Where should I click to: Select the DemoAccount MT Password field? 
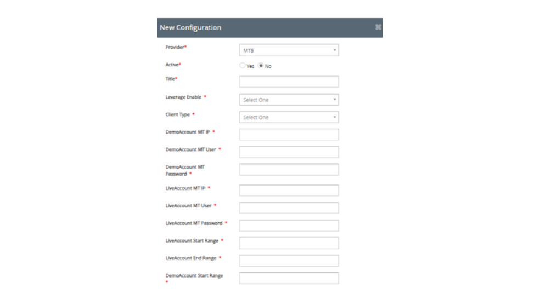point(289,170)
